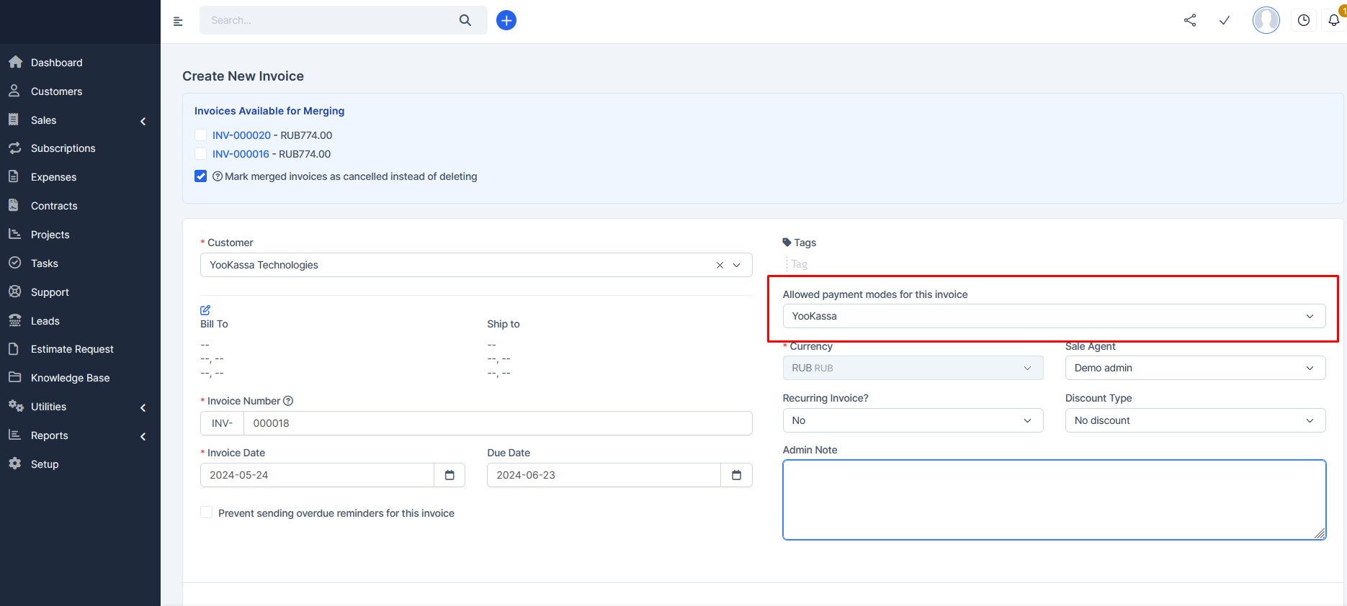Open Allowed payment modes YooKassa dropdown

1054,316
